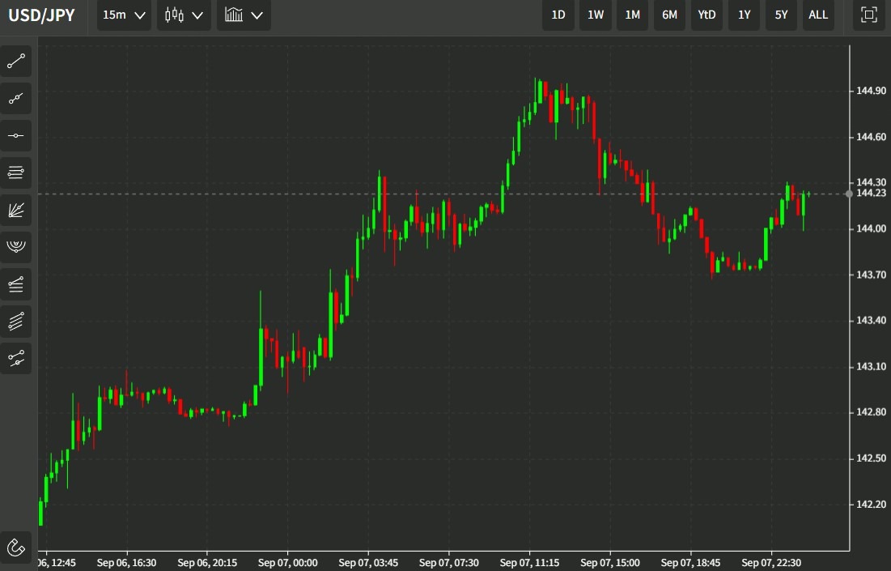Click the Sep 07, 22:30 time label
Screen dimensions: 891x571
tap(772, 562)
